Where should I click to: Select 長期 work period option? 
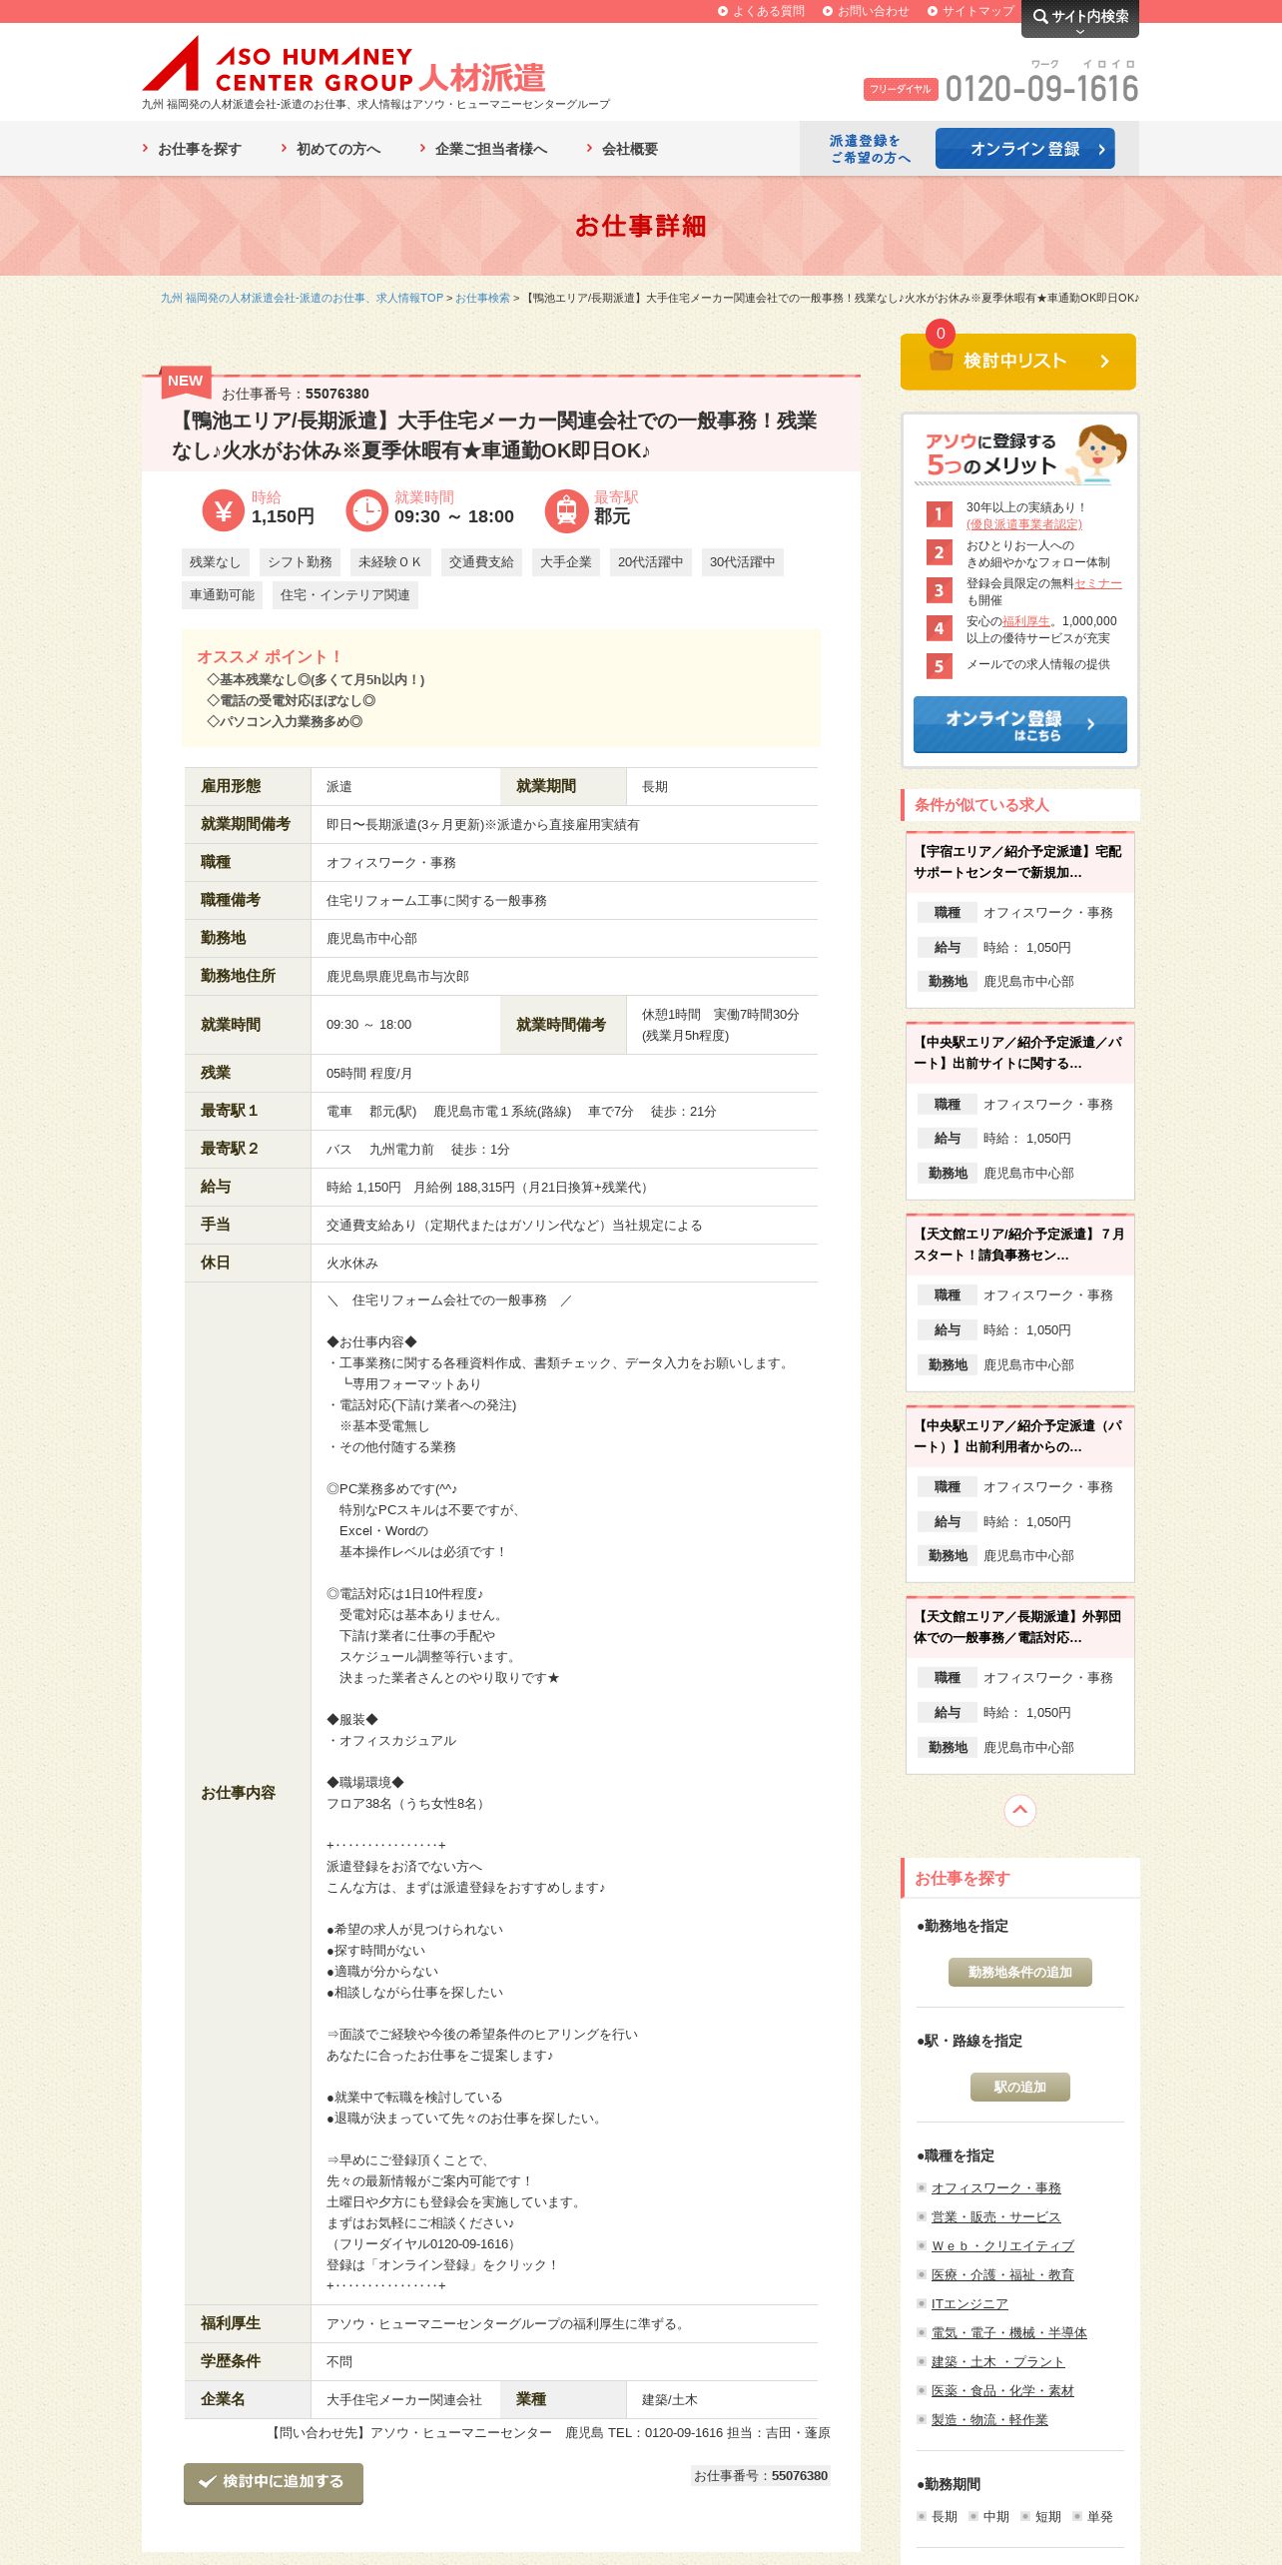click(938, 2516)
